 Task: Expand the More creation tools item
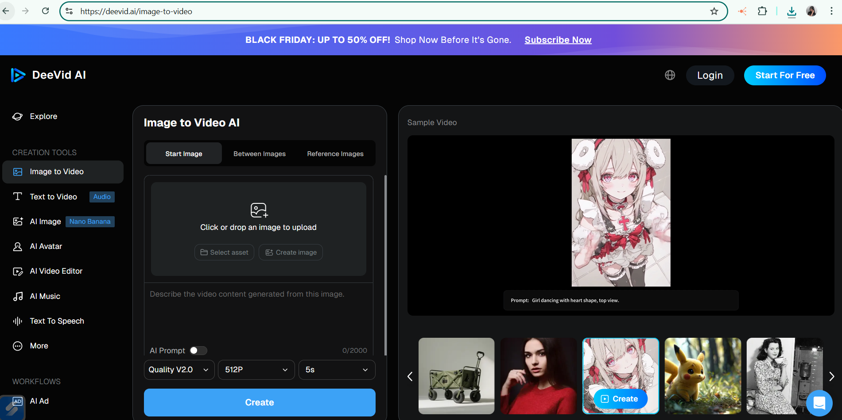point(39,346)
